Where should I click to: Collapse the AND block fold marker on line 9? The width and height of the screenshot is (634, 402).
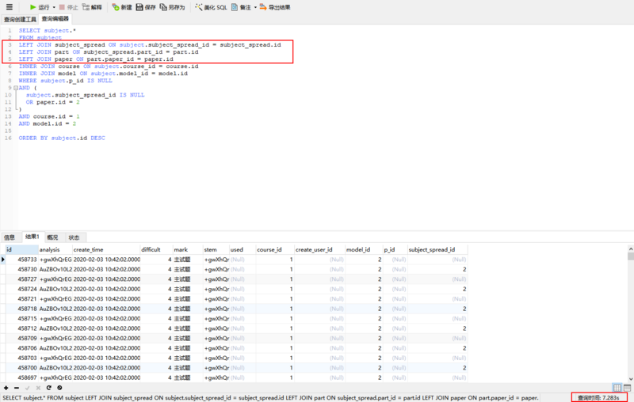point(16,88)
